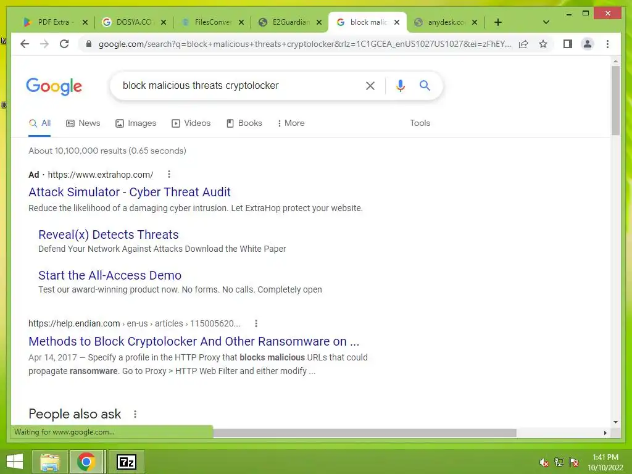Image resolution: width=632 pixels, height=474 pixels.
Task: Click the address bar URL
Action: tap(305, 44)
